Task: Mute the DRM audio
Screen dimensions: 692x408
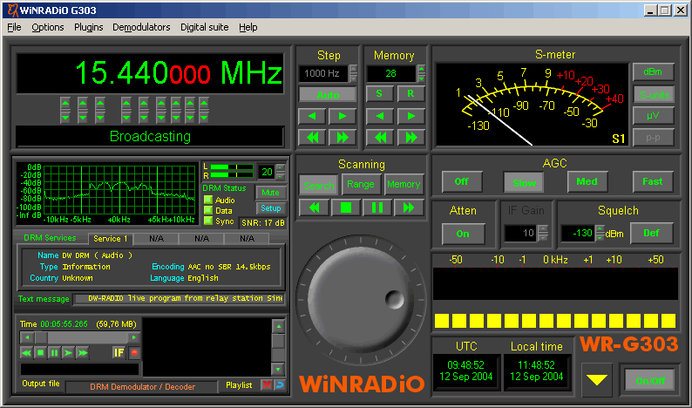Action: point(270,193)
